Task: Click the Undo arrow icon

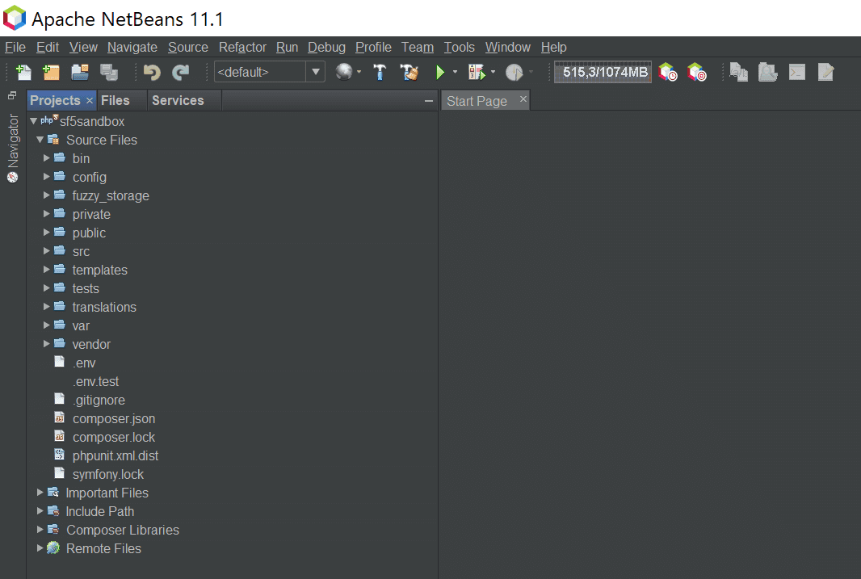Action: point(152,72)
